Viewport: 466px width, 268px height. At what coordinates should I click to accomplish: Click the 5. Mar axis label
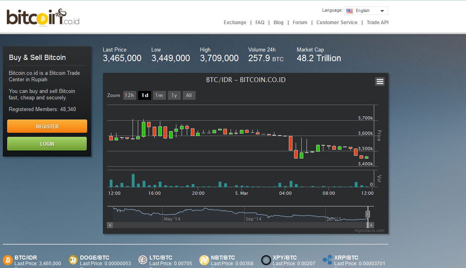tap(241, 193)
